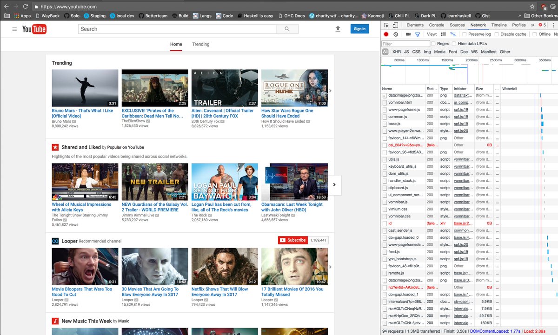Image resolution: width=558 pixels, height=335 pixels.
Task: Enable the Regex filter checkbox
Action: (x=433, y=44)
